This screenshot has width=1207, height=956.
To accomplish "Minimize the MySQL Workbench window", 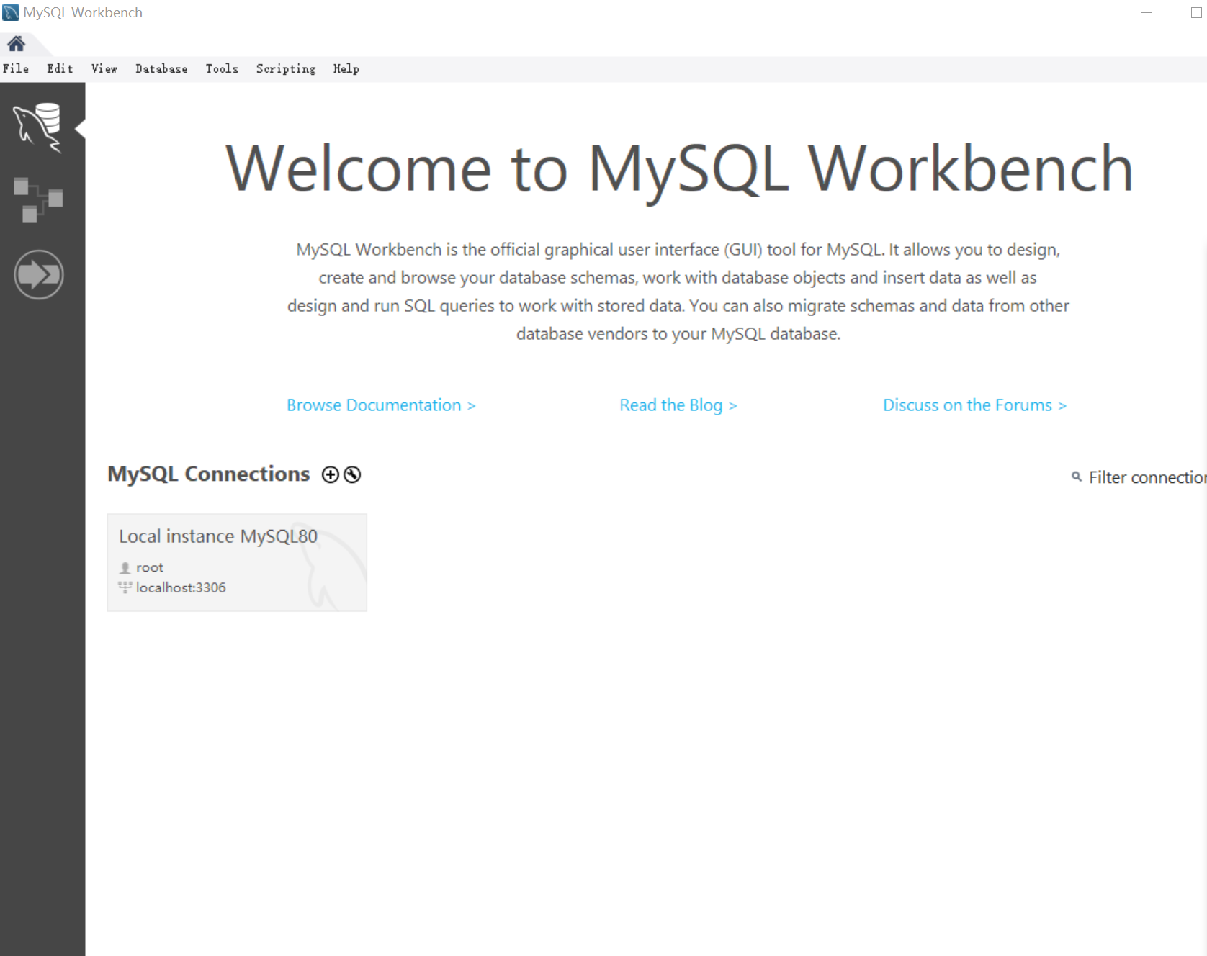I will (1147, 12).
